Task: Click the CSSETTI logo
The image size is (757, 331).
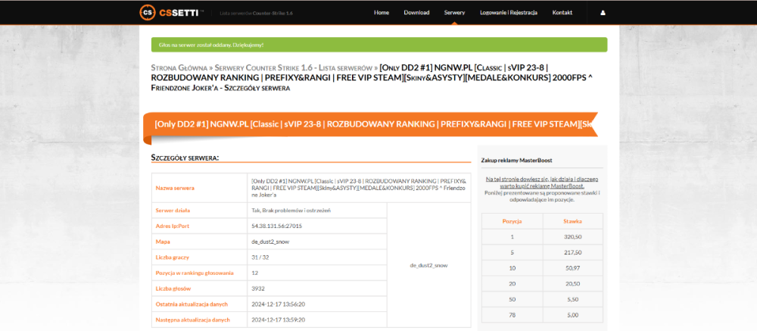Action: coord(171,13)
